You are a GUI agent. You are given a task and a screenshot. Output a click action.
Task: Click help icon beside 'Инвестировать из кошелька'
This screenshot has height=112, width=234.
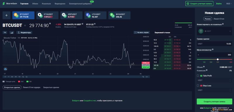pos(223,24)
